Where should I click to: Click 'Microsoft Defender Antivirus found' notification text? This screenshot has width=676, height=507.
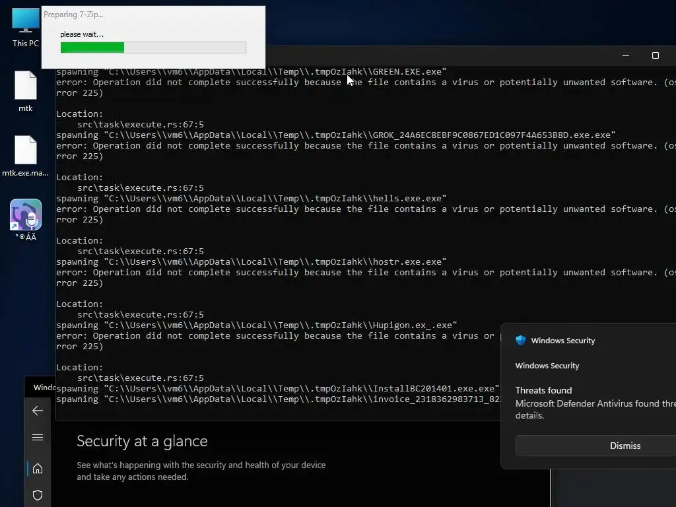tap(596, 409)
